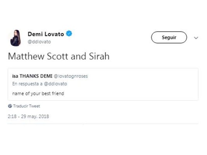This screenshot has width=207, height=155.
Task: Click the globe icon beside Traducir Tweet
Action: click(x=10, y=106)
